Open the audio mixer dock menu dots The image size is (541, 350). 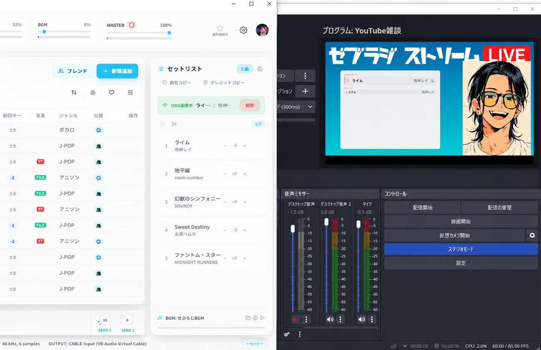(x=300, y=334)
